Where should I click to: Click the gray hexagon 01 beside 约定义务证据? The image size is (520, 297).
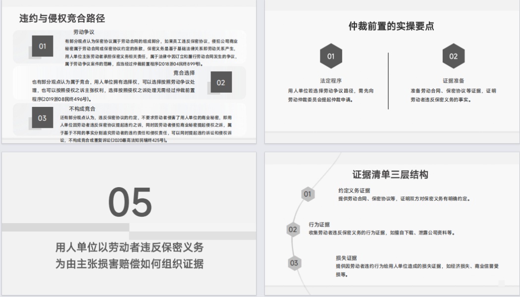308,194
